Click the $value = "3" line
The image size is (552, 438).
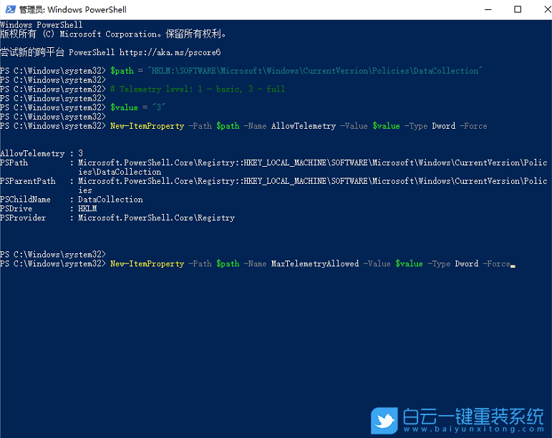click(137, 107)
